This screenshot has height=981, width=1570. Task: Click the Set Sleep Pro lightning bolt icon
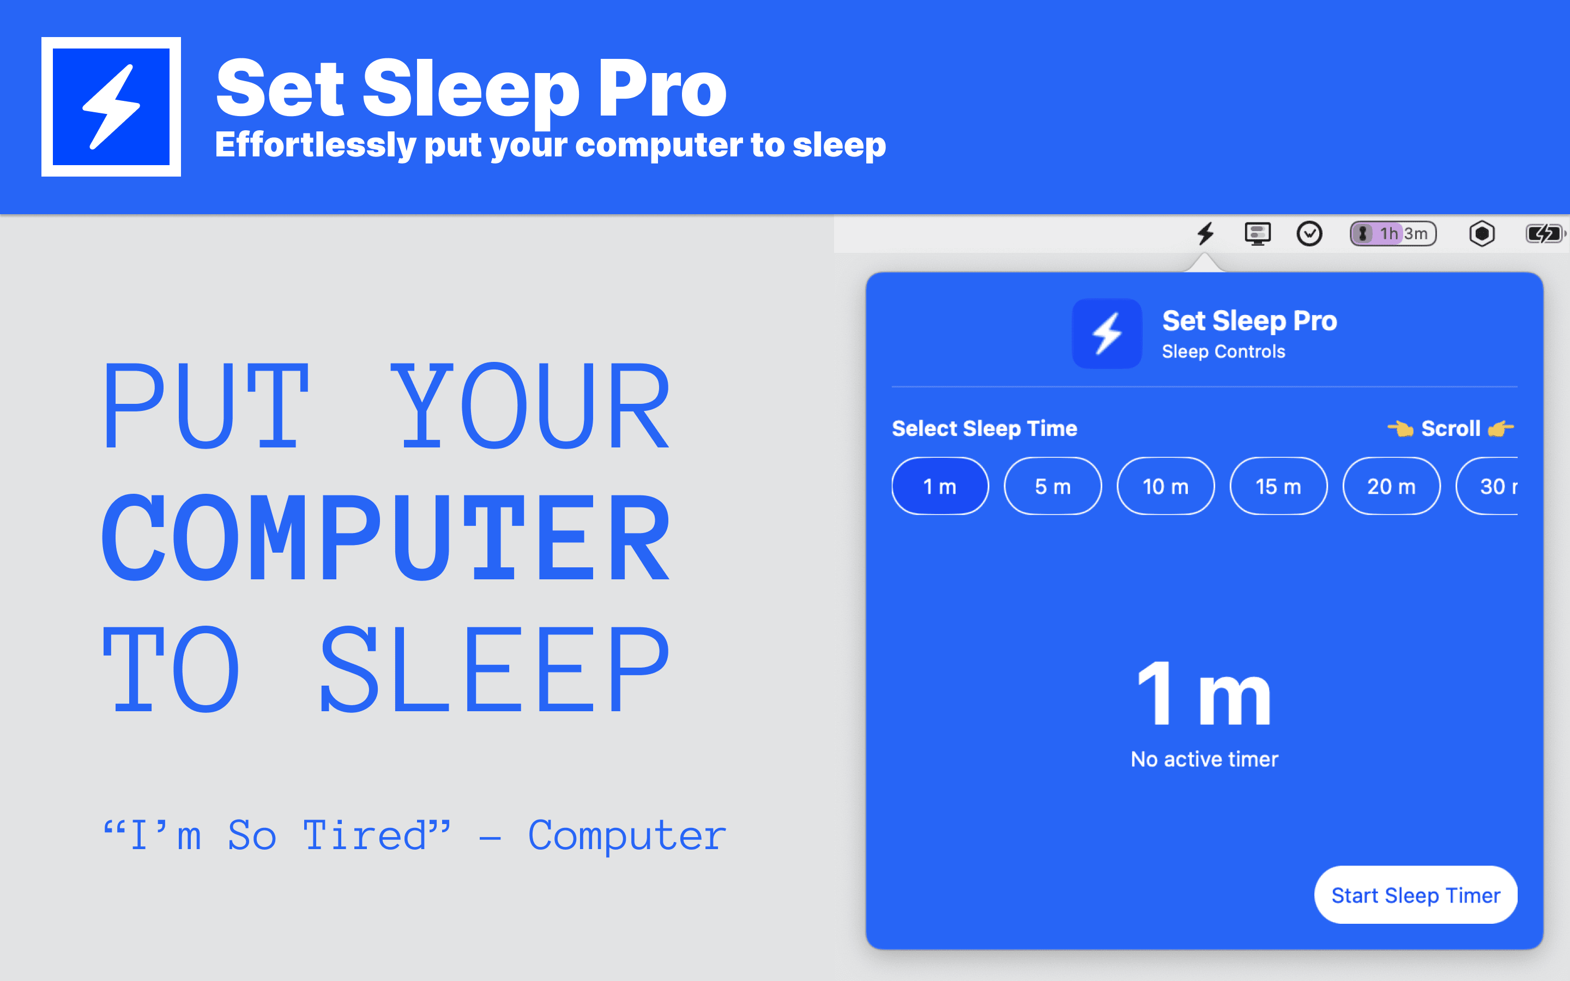1203,233
